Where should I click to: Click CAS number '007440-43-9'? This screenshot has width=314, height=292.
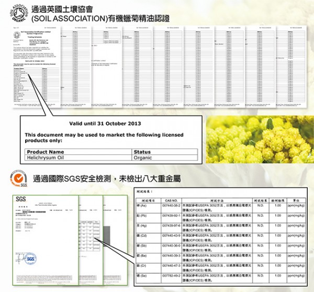[171, 235]
